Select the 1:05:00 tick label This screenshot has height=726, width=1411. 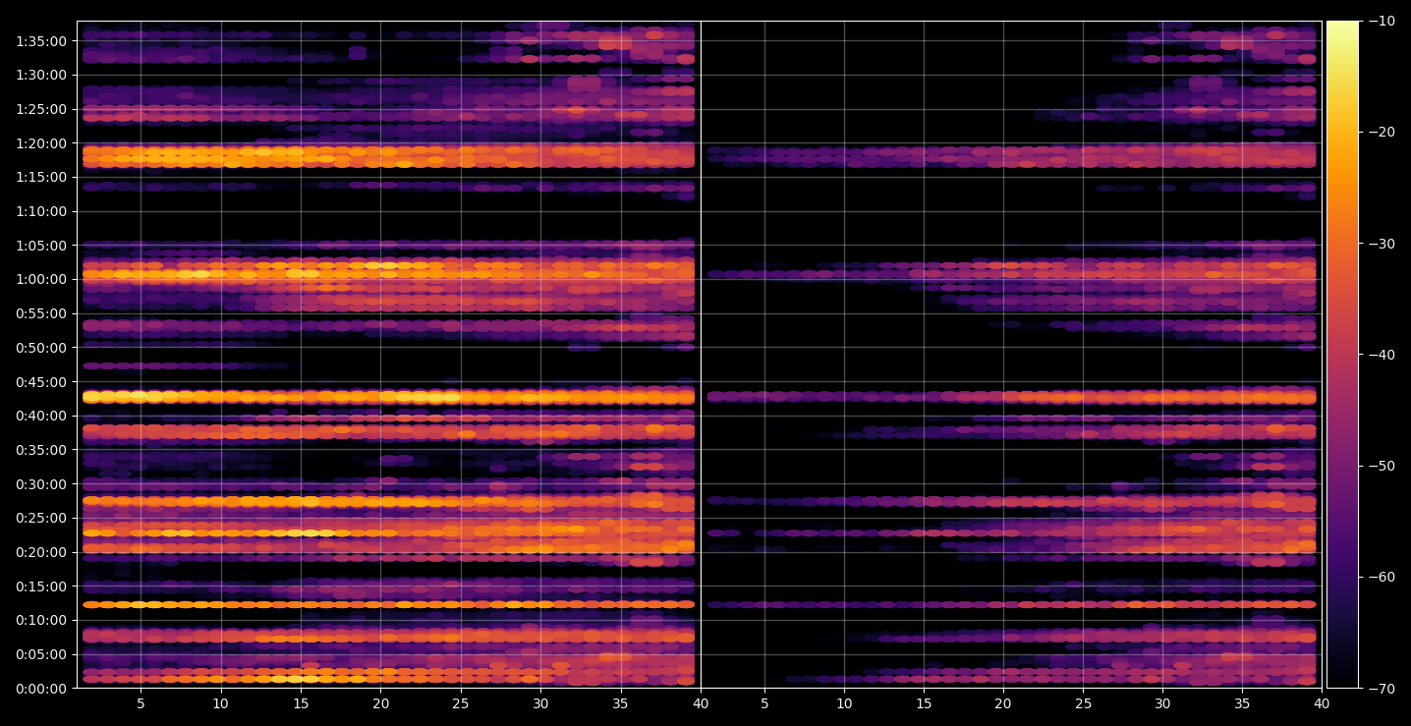[x=41, y=246]
